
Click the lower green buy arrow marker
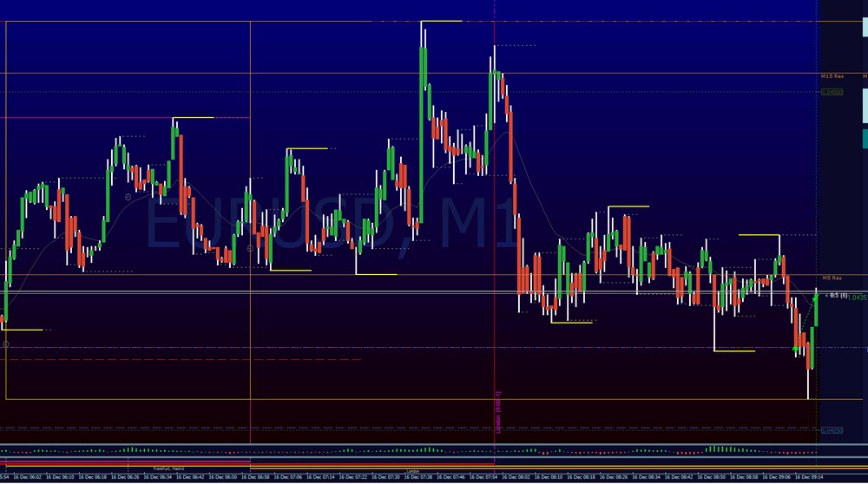(795, 349)
